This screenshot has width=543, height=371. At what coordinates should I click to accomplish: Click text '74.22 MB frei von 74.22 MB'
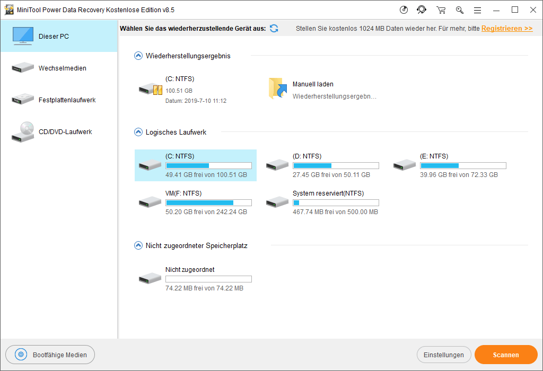coord(204,288)
